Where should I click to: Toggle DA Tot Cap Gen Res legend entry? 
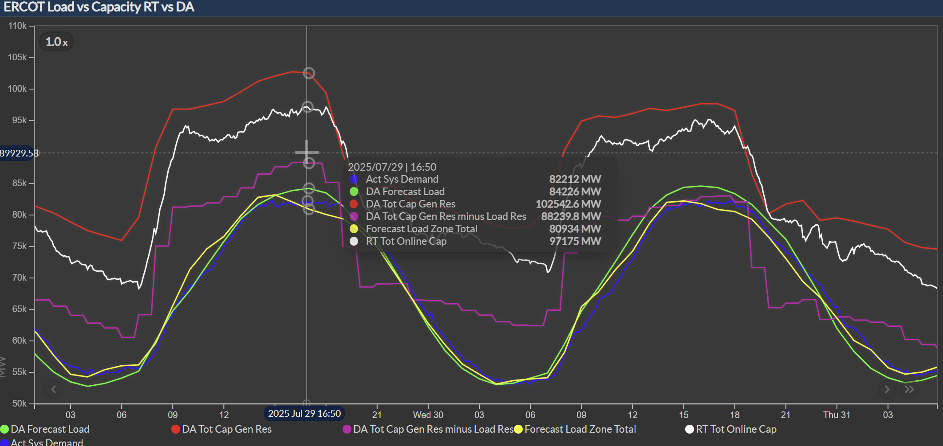coord(221,429)
